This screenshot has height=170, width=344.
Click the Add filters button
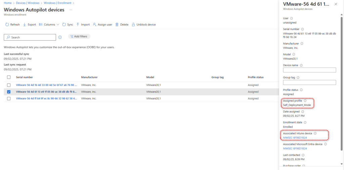coord(79,36)
